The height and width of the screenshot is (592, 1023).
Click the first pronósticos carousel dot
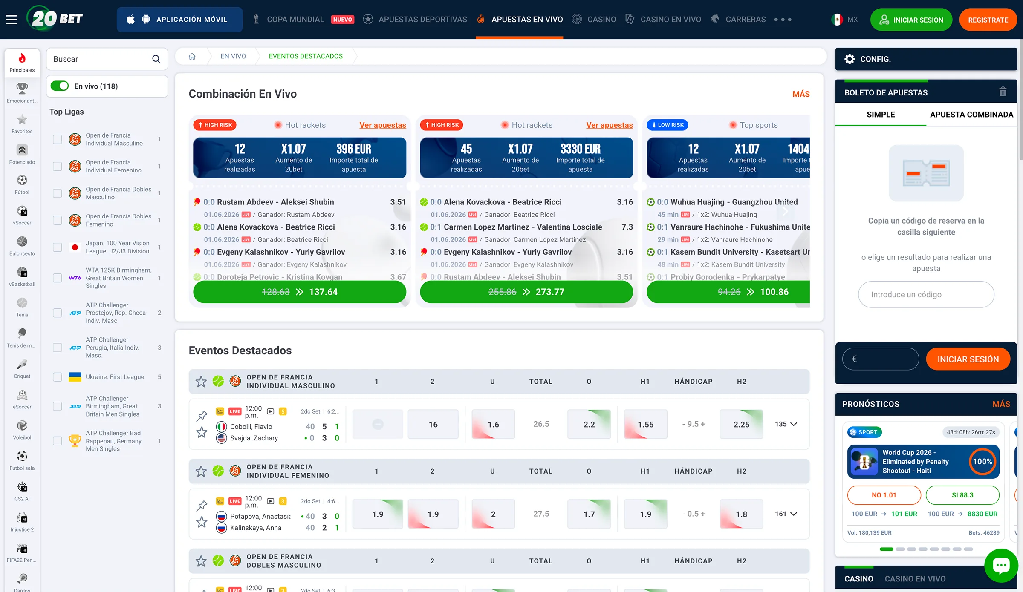(x=886, y=549)
